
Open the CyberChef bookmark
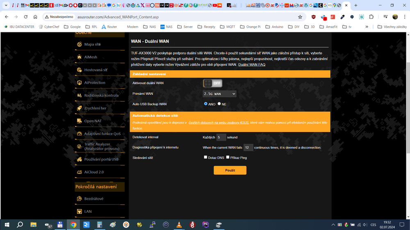point(49,27)
